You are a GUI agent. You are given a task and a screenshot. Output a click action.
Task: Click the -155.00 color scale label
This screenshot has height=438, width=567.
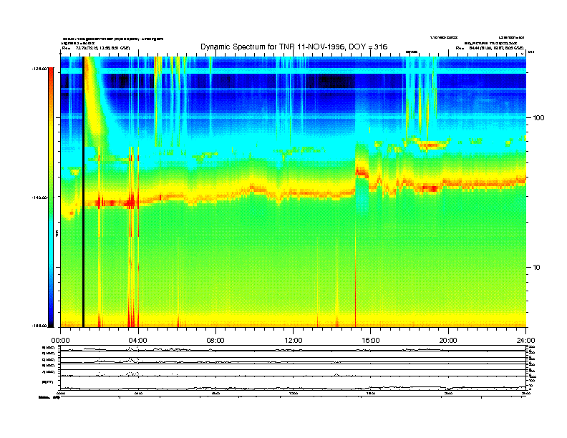click(x=39, y=326)
